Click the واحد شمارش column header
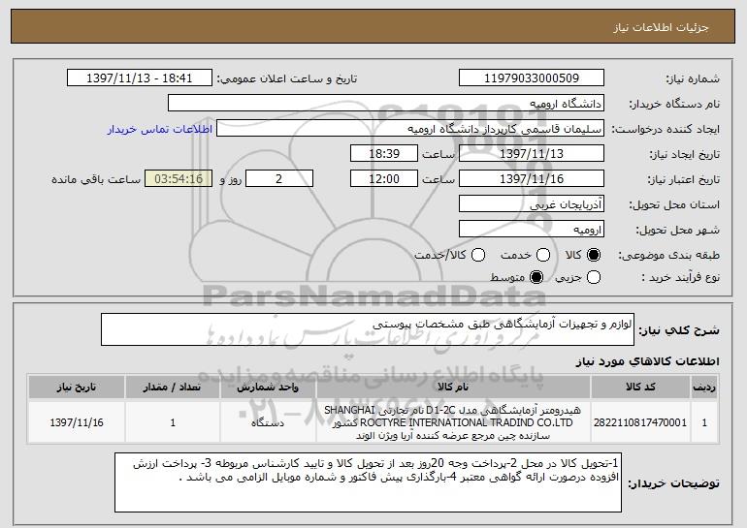Image resolution: width=747 pixels, height=528 pixels. pos(268,388)
